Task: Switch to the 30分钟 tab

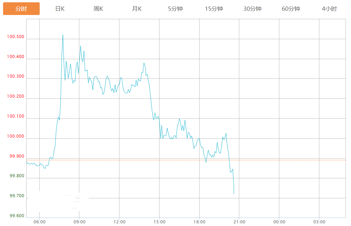Action: click(x=252, y=9)
